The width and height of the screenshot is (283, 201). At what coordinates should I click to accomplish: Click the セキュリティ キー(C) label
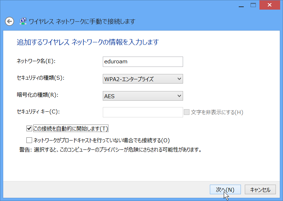(x=38, y=112)
